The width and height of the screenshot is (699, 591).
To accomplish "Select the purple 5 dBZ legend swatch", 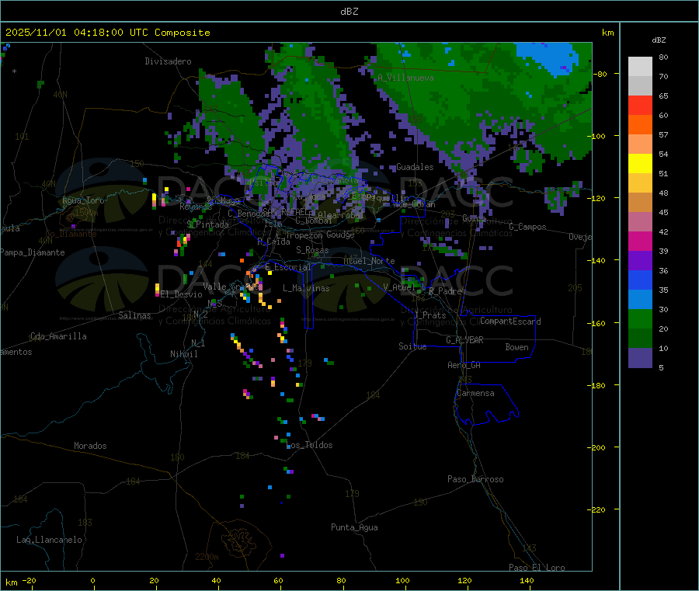I will point(640,358).
